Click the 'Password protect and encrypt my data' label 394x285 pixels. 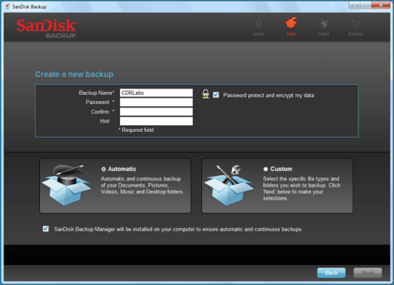(268, 96)
